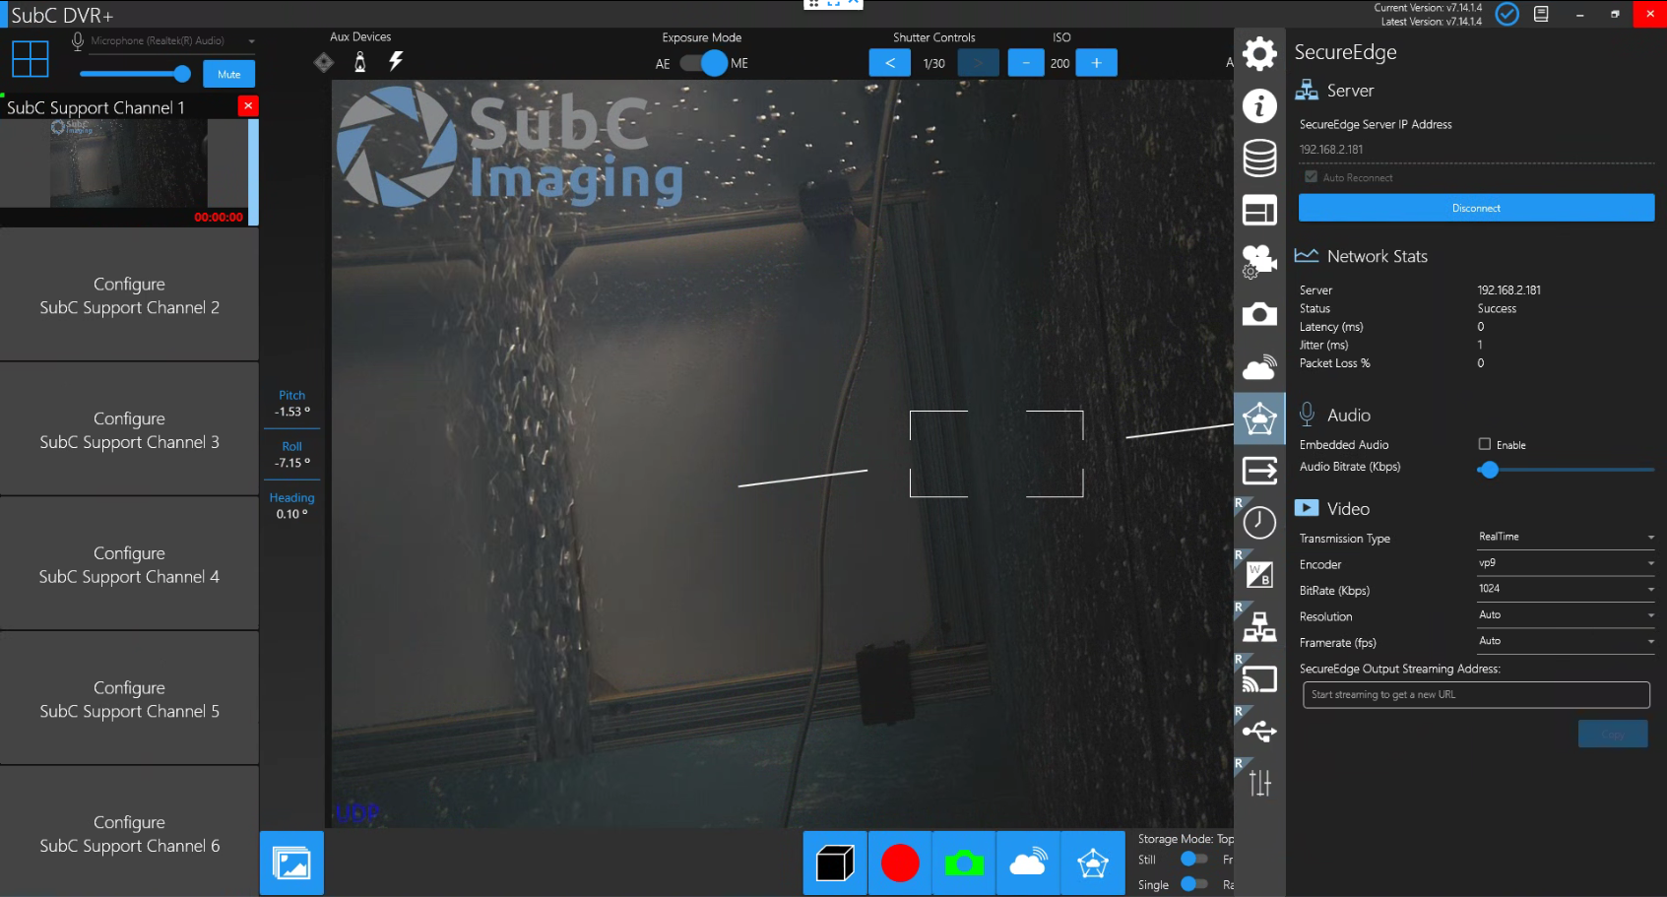This screenshot has width=1667, height=897.
Task: Take a still with the green camera button
Action: pyautogui.click(x=964, y=864)
